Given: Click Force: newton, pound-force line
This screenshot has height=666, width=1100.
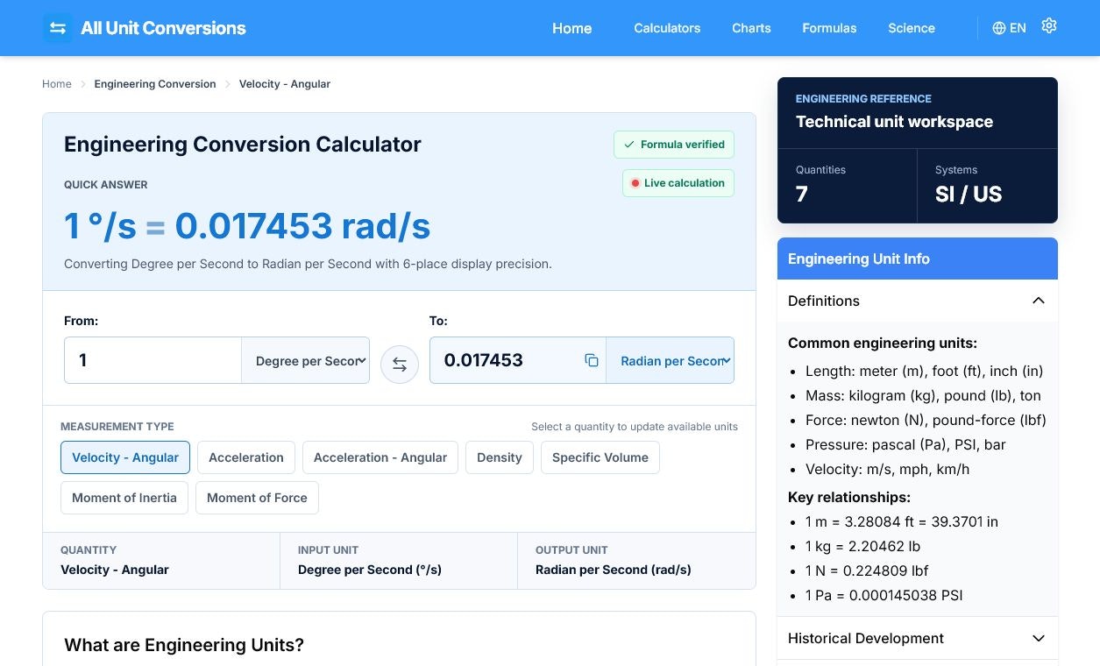Looking at the screenshot, I should point(926,420).
